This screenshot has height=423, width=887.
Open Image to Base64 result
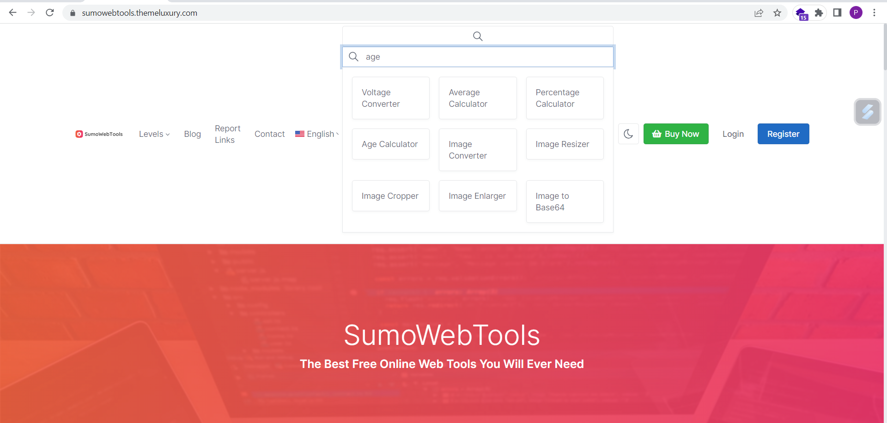[565, 202]
